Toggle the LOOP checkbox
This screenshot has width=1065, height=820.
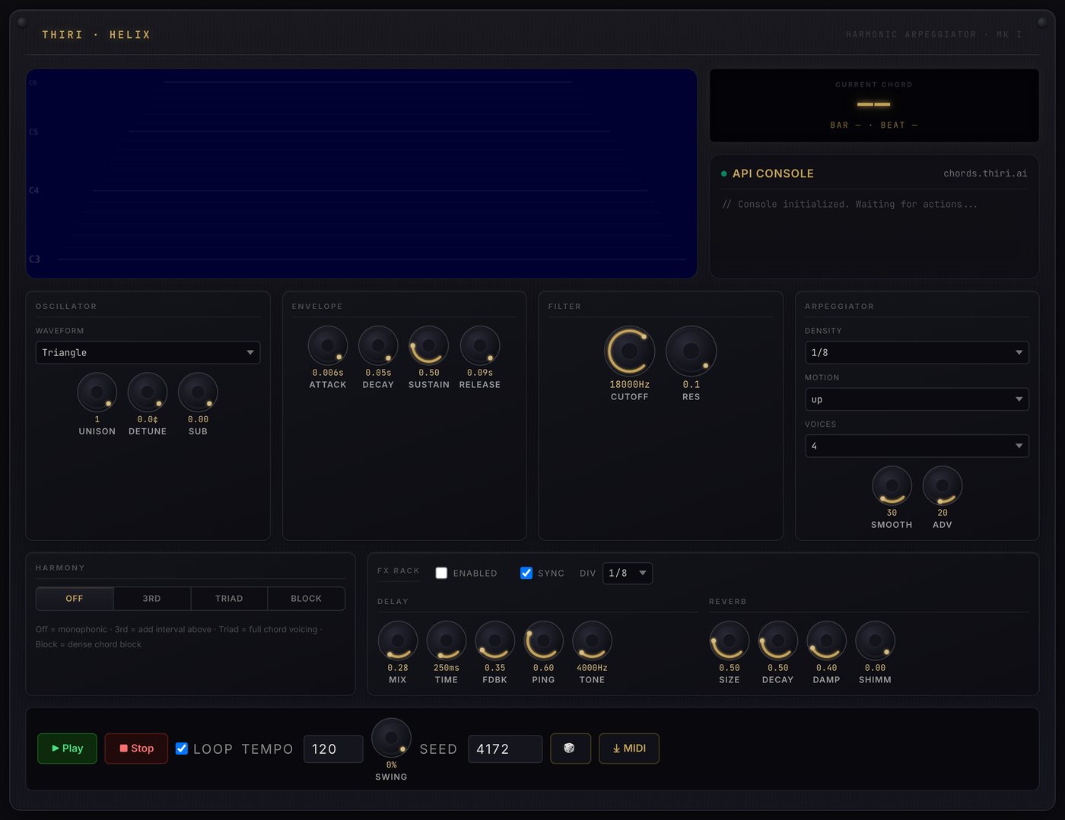[182, 748]
